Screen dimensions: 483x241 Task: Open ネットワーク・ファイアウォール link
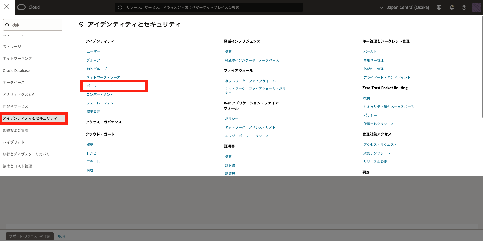(250, 81)
